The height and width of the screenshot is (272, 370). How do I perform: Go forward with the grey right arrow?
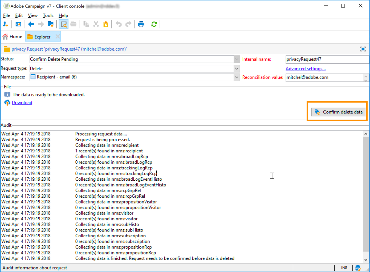click(41, 24)
